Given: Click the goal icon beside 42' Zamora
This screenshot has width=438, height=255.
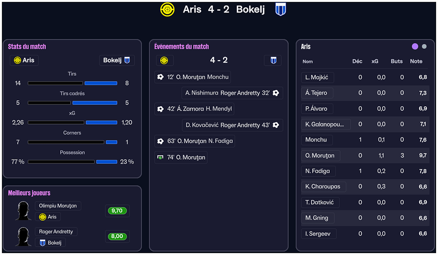Looking at the screenshot, I should (x=160, y=109).
